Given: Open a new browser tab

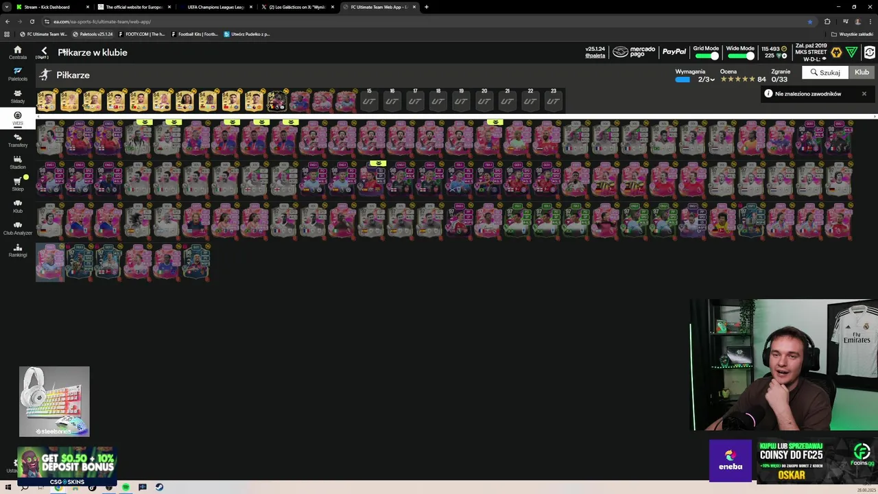Looking at the screenshot, I should (427, 7).
